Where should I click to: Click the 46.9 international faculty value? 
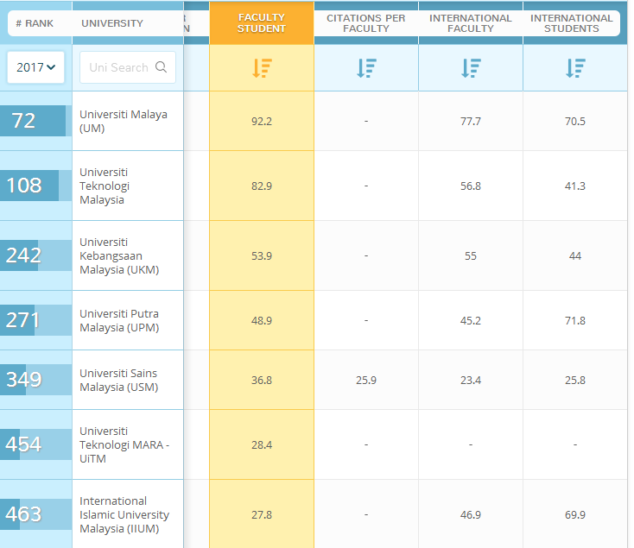[x=471, y=514]
